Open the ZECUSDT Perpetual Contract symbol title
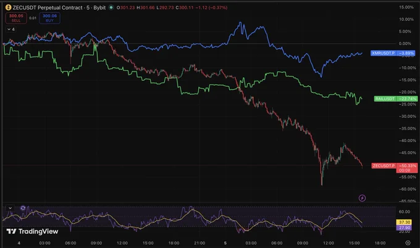 pyautogui.click(x=59, y=7)
